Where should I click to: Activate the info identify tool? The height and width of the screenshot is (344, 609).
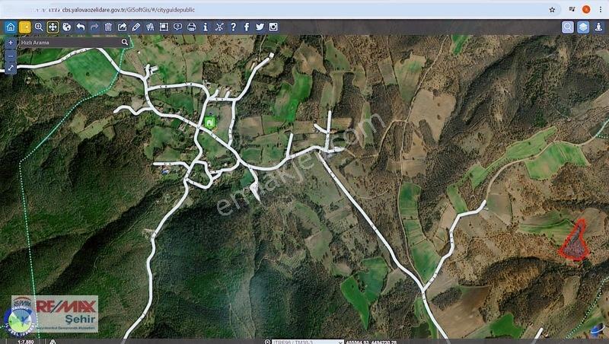206,27
